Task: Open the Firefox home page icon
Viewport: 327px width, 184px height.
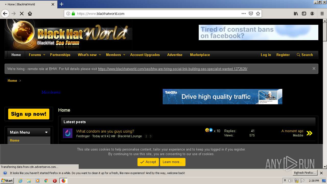Action: coord(30,14)
